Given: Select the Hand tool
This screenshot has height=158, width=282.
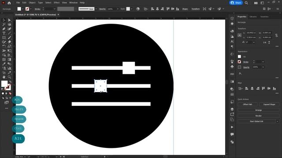Looking at the screenshot, I should 4,77.
